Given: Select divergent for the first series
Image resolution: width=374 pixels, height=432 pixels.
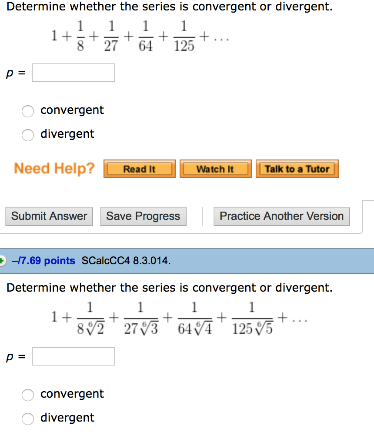Looking at the screenshot, I should 28,135.
